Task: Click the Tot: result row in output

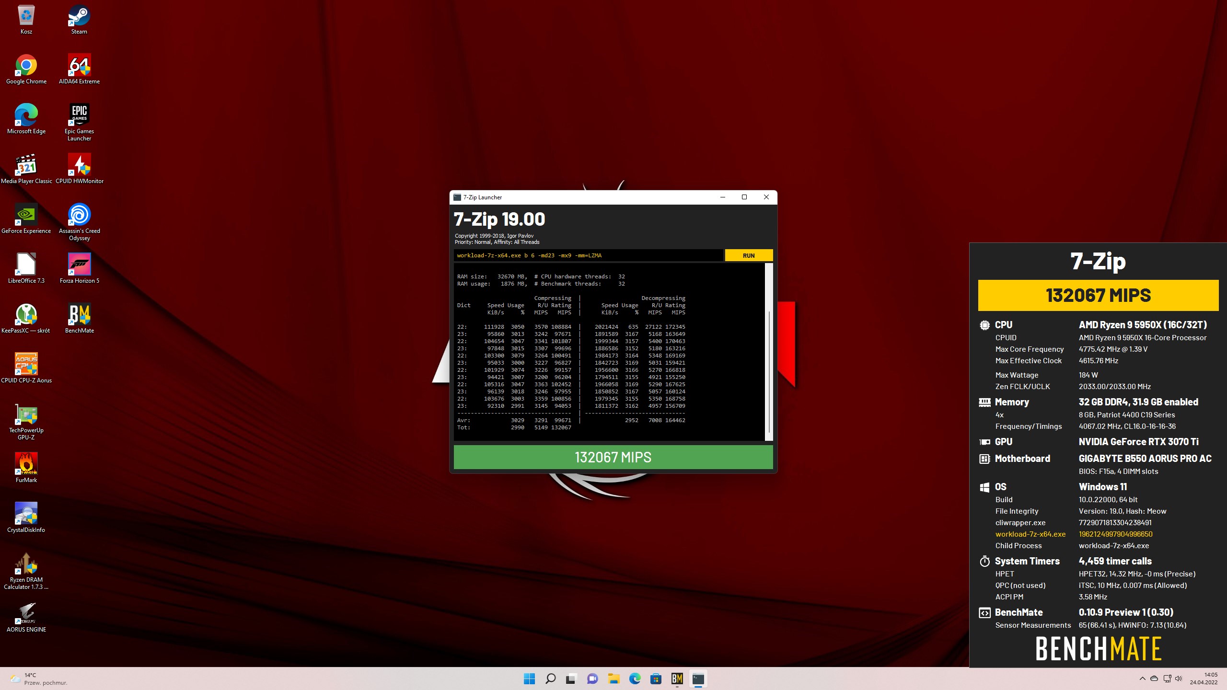Action: [514, 427]
